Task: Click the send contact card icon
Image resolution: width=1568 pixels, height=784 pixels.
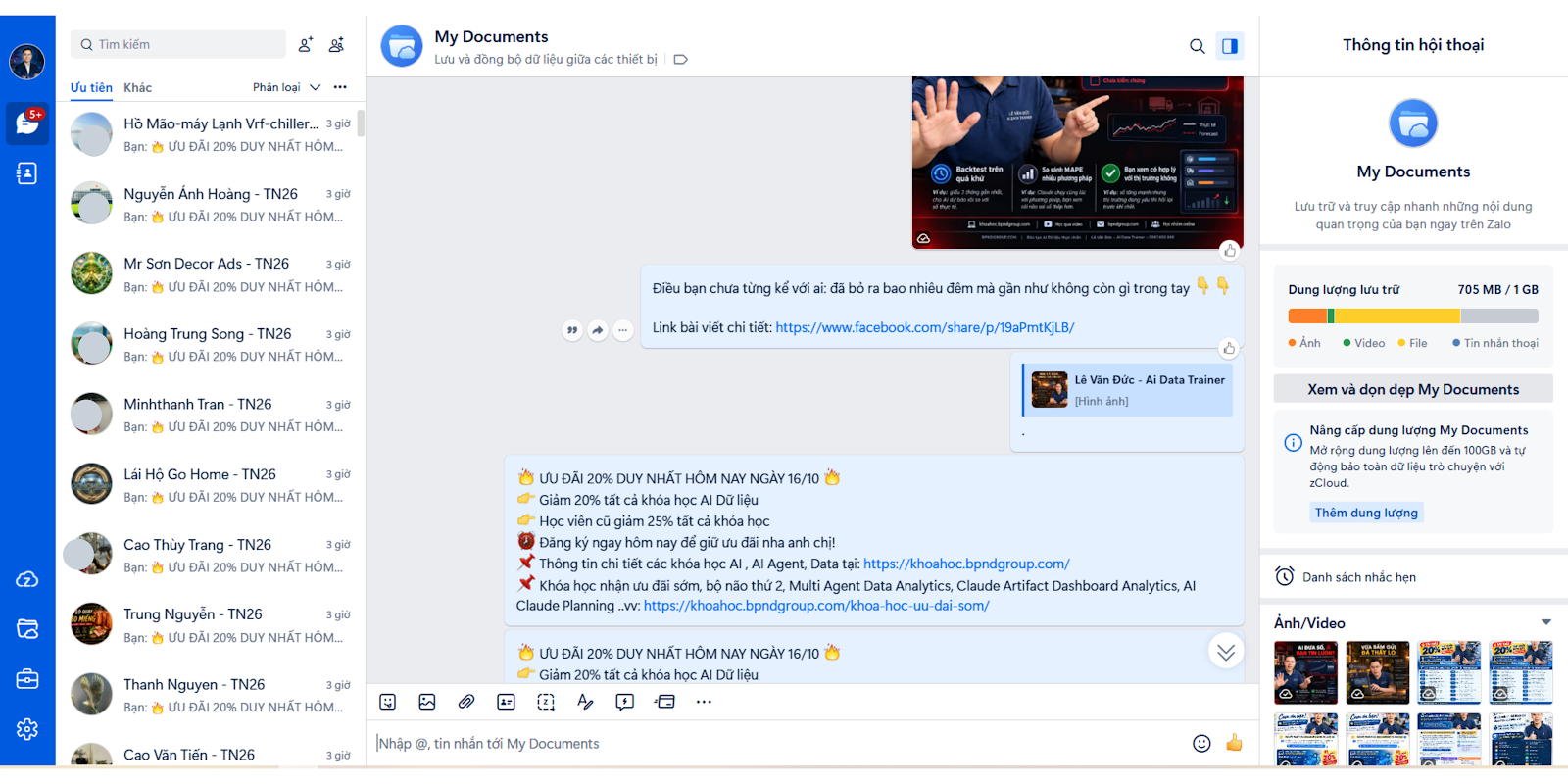Action: pos(506,702)
